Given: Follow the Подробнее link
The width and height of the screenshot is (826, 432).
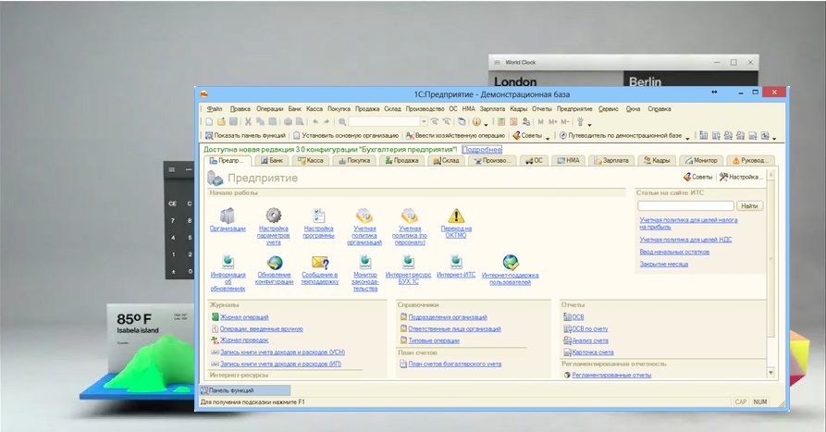Looking at the screenshot, I should [481, 149].
